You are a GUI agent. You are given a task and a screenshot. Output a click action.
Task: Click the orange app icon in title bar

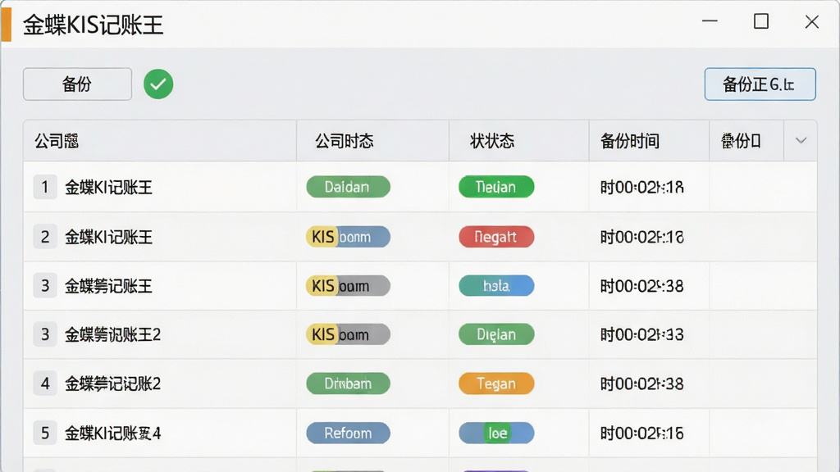pyautogui.click(x=7, y=25)
